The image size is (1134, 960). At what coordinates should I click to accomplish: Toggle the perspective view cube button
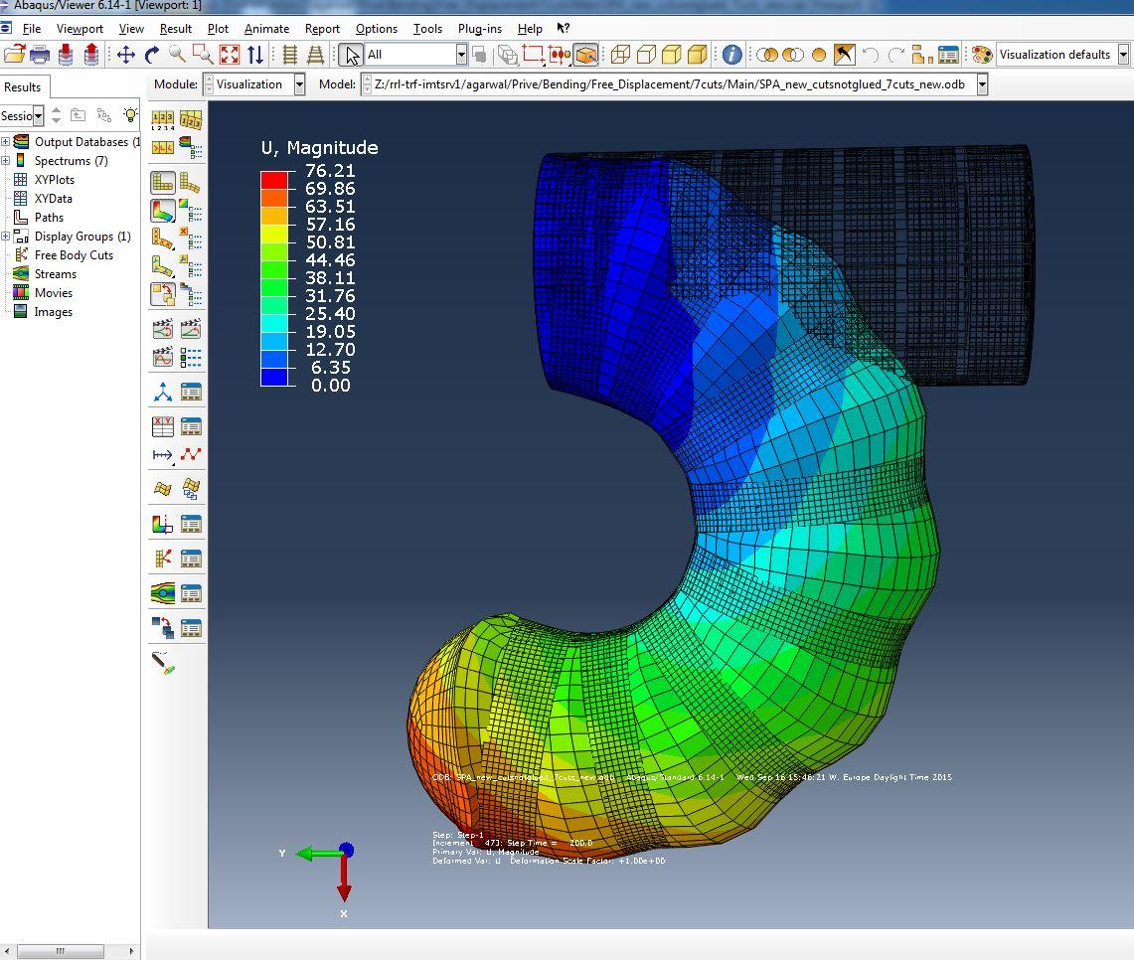(x=585, y=55)
